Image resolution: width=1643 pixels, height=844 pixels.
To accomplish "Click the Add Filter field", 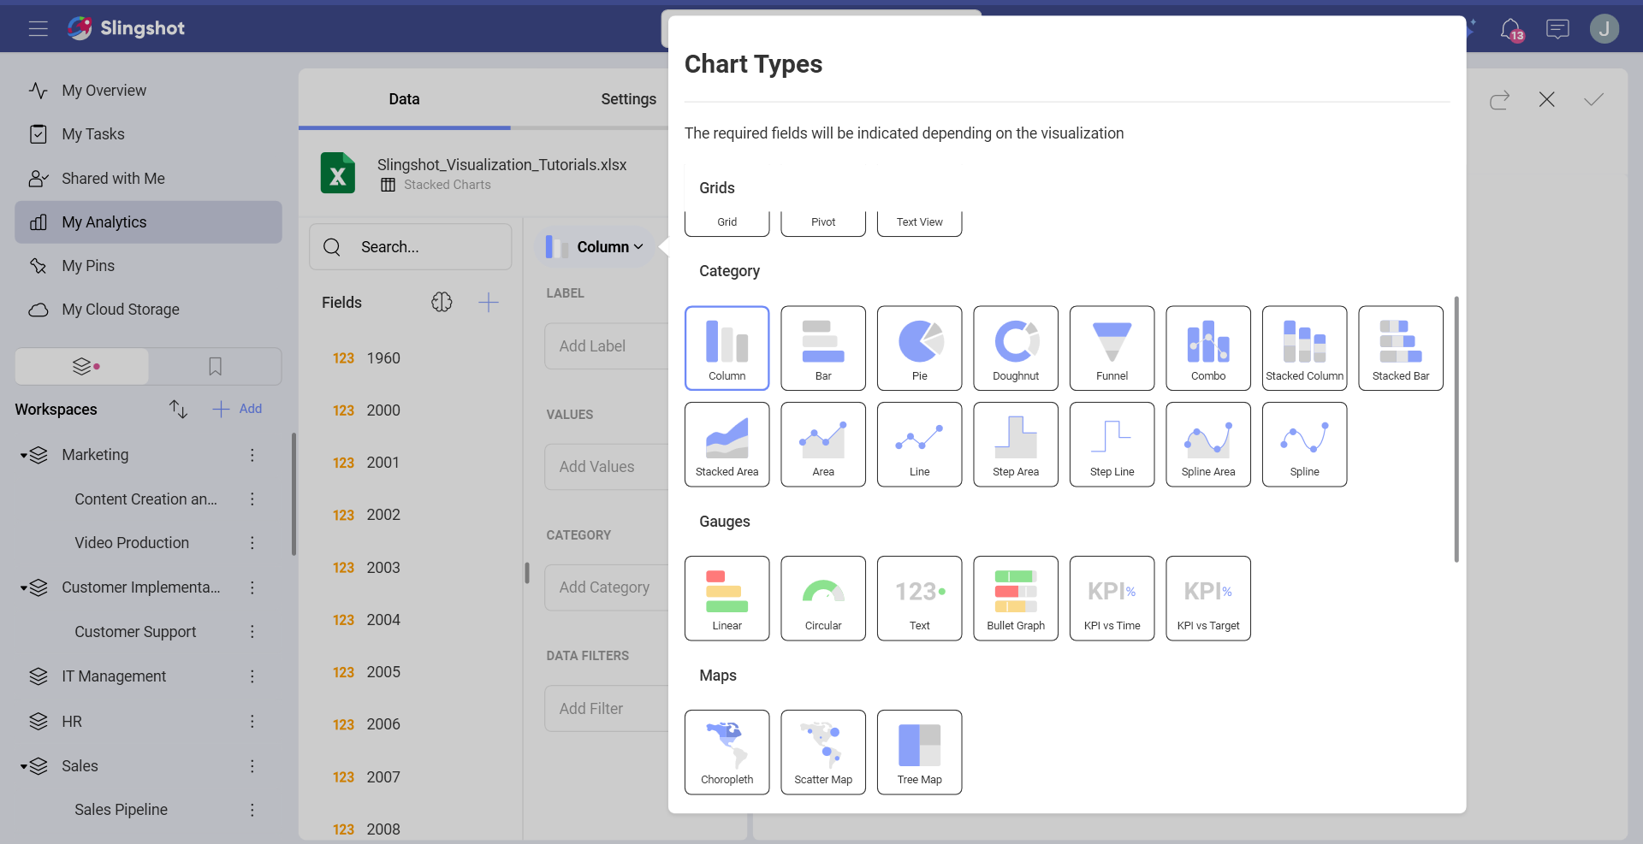I will tap(607, 709).
